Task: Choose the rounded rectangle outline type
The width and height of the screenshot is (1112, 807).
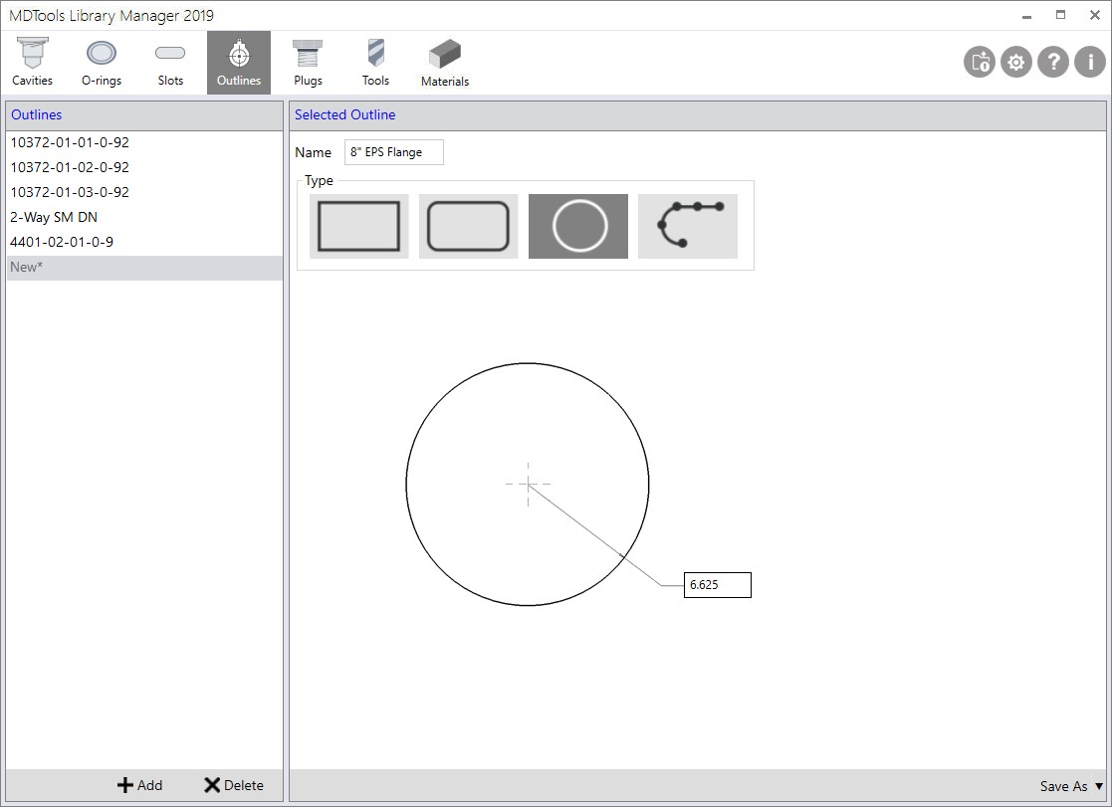Action: click(468, 226)
